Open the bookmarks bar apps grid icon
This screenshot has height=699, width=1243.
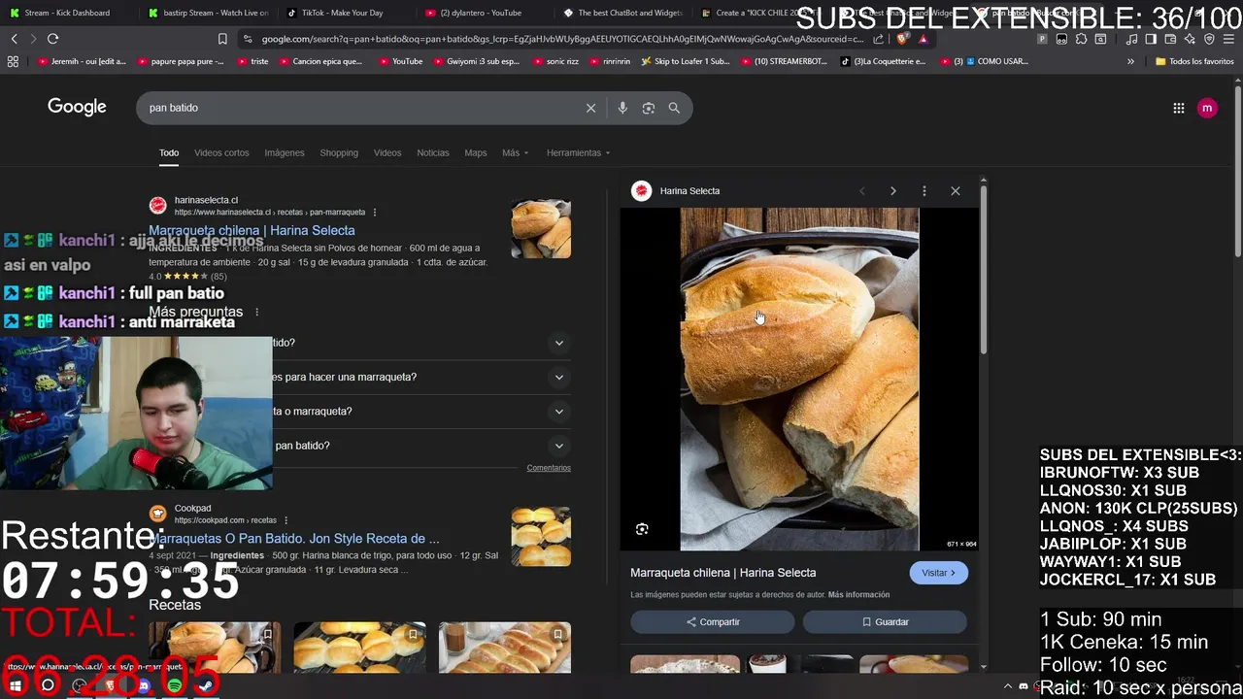[13, 61]
